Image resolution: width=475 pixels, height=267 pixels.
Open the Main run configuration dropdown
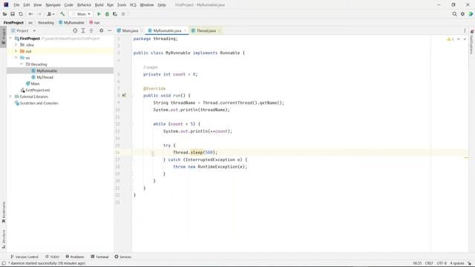click(x=81, y=14)
